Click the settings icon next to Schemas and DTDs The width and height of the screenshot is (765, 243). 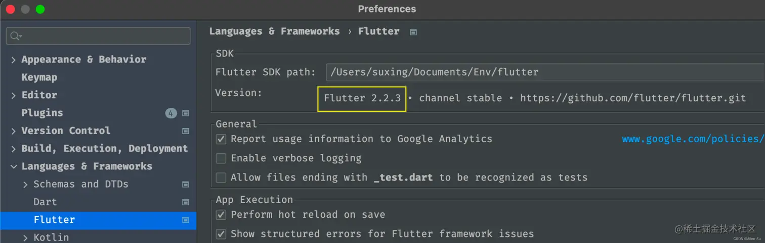pos(186,185)
